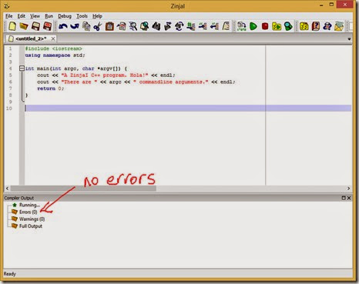Image resolution: width=359 pixels, height=284 pixels.
Task: Close the <untitled_2>* tab
Action: coord(53,38)
